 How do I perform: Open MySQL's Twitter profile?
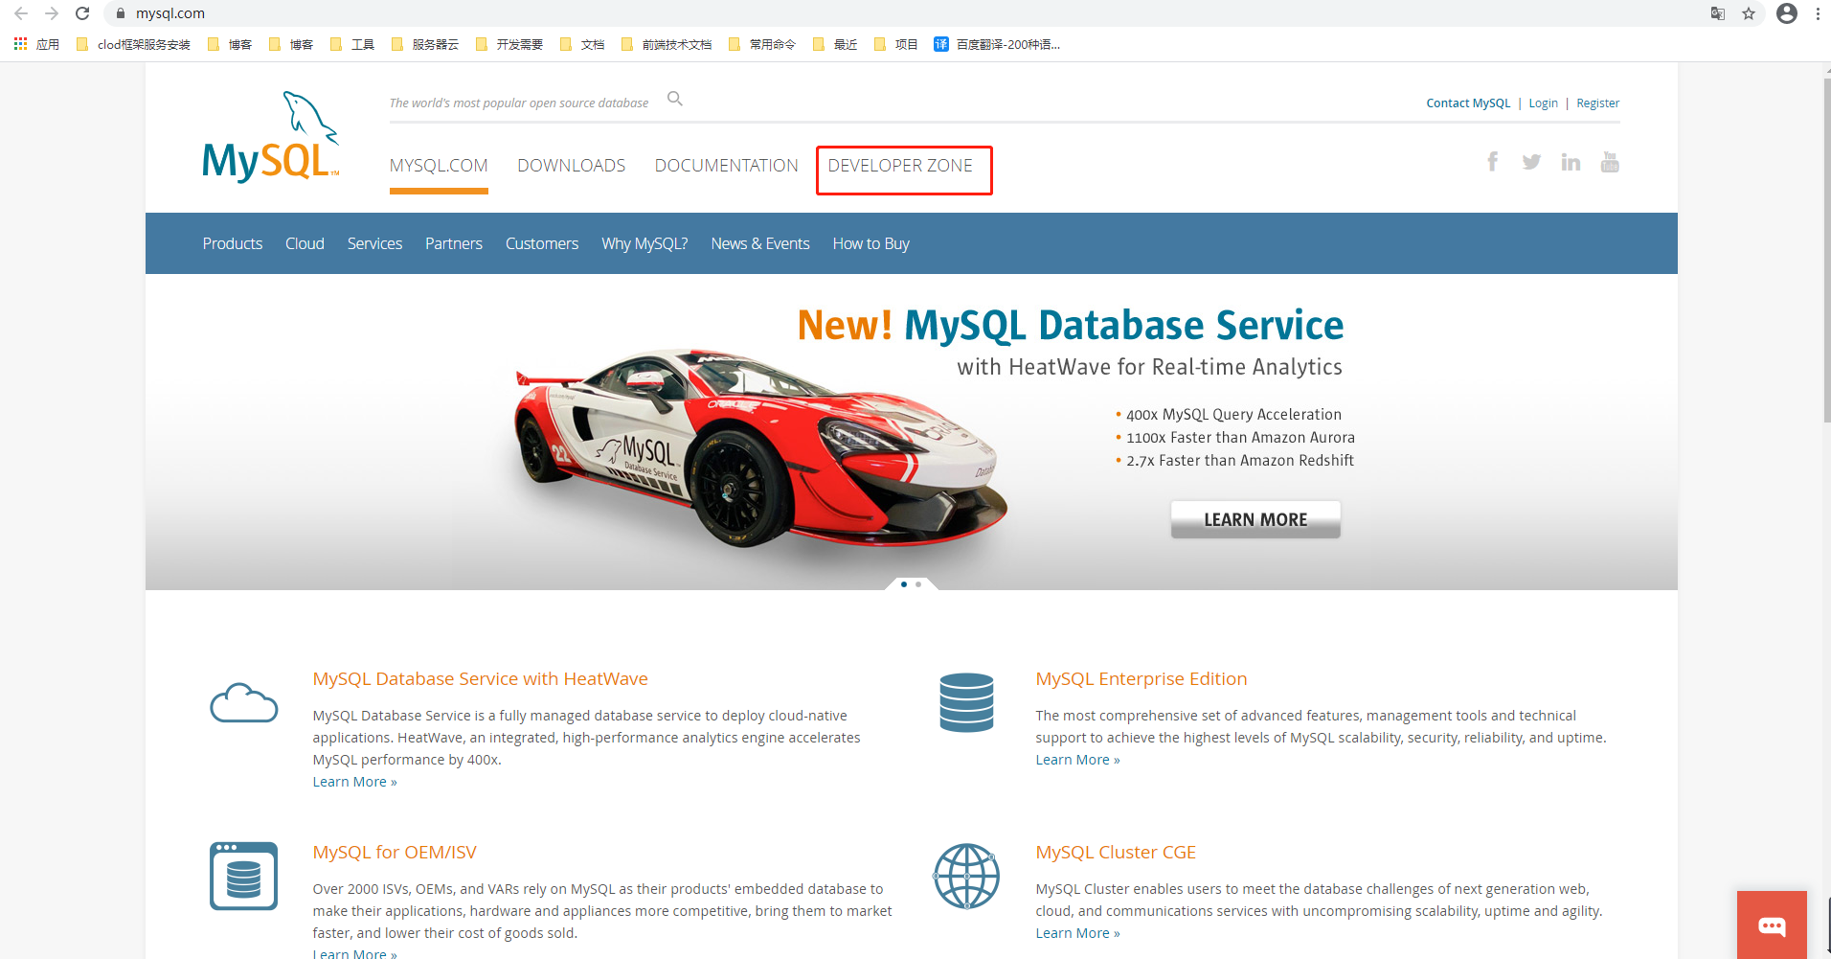pos(1531,161)
